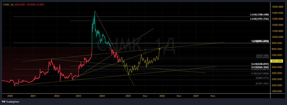Click the 14000.0000 price axis label
Image resolution: width=287 pixels, height=105 pixels.
[x=277, y=13]
